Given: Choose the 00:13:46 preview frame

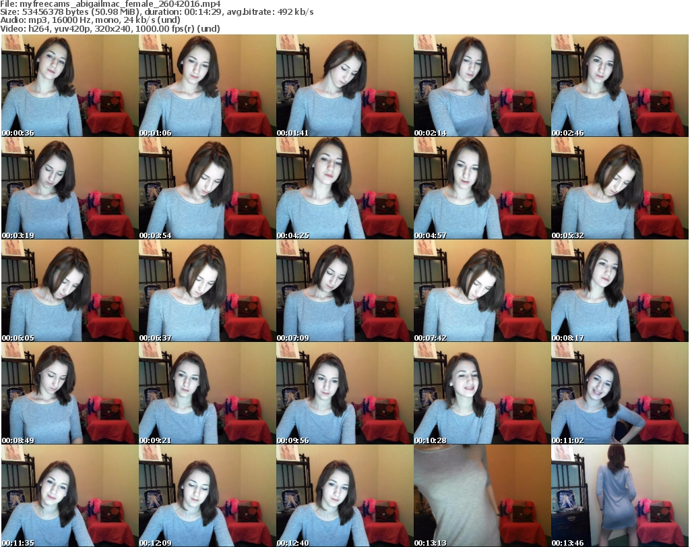Looking at the screenshot, I should tap(620, 496).
